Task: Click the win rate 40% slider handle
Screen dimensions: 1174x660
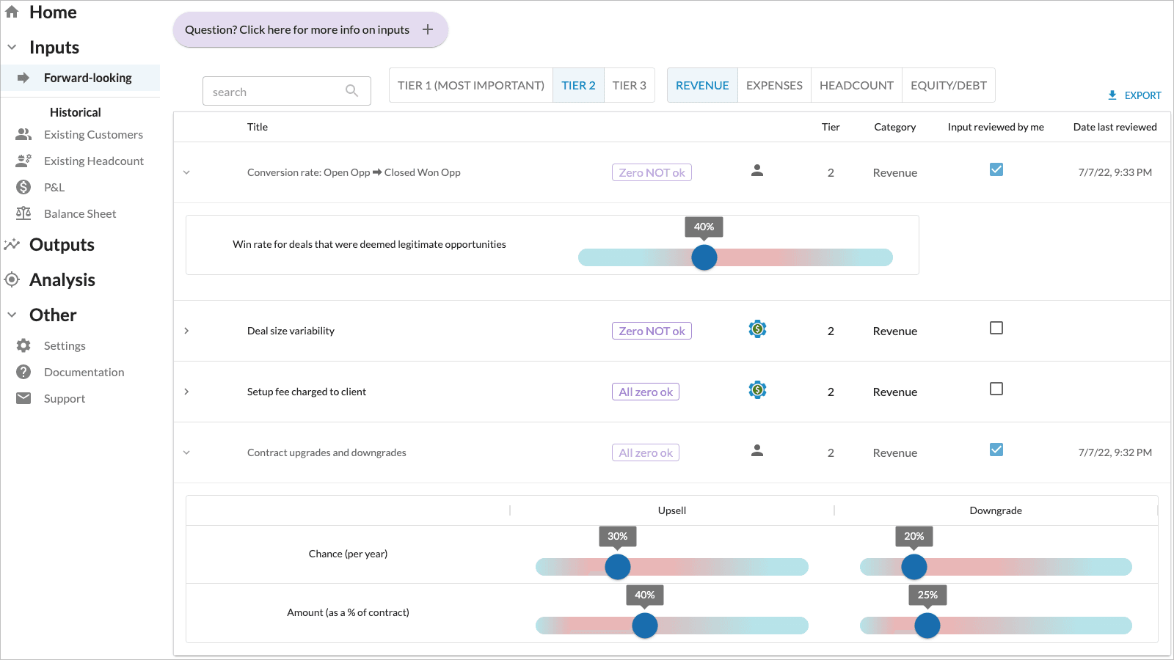Action: [704, 257]
